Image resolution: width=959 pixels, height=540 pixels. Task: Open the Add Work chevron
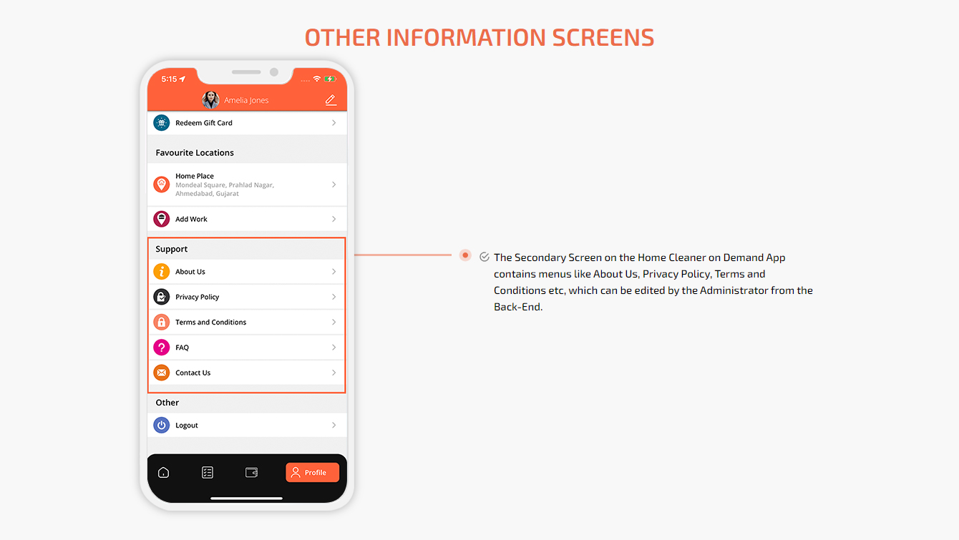click(x=334, y=219)
